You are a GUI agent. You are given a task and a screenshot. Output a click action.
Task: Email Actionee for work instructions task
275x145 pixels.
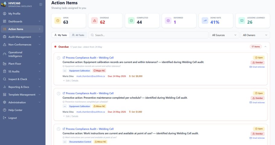257,138
